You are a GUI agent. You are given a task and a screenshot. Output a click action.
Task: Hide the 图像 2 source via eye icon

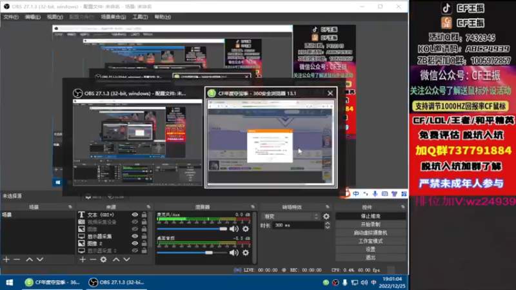pyautogui.click(x=135, y=244)
